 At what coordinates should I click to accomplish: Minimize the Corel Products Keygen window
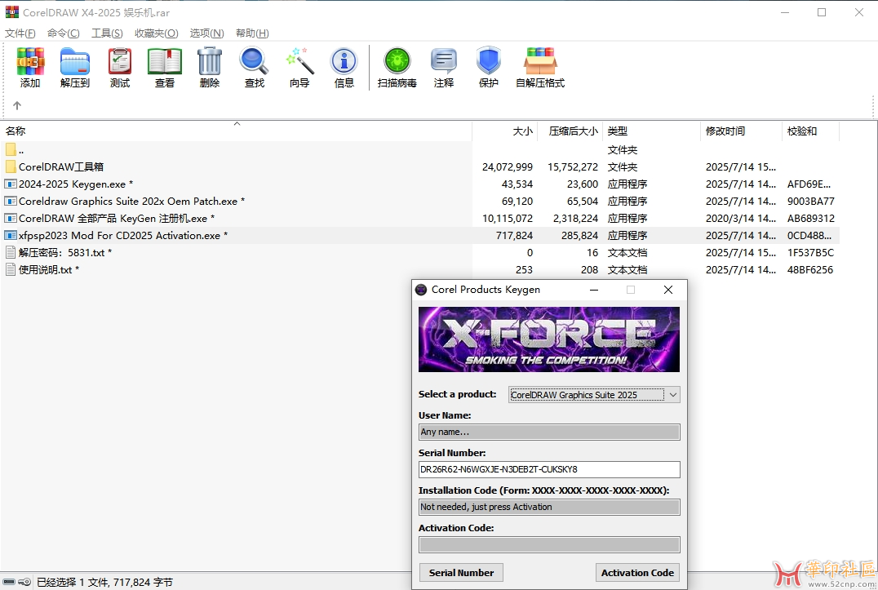(x=594, y=290)
